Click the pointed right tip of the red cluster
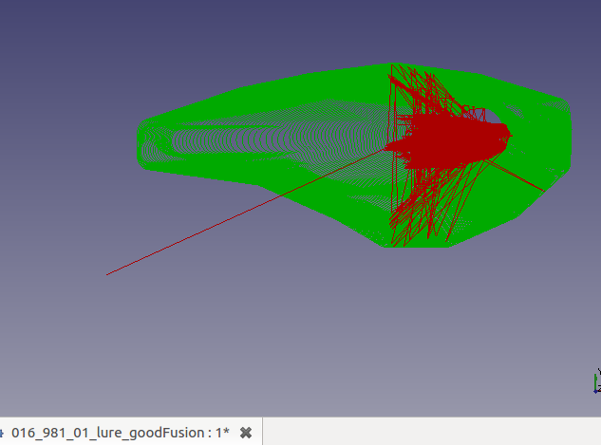The width and height of the screenshot is (601, 445). tap(510, 133)
